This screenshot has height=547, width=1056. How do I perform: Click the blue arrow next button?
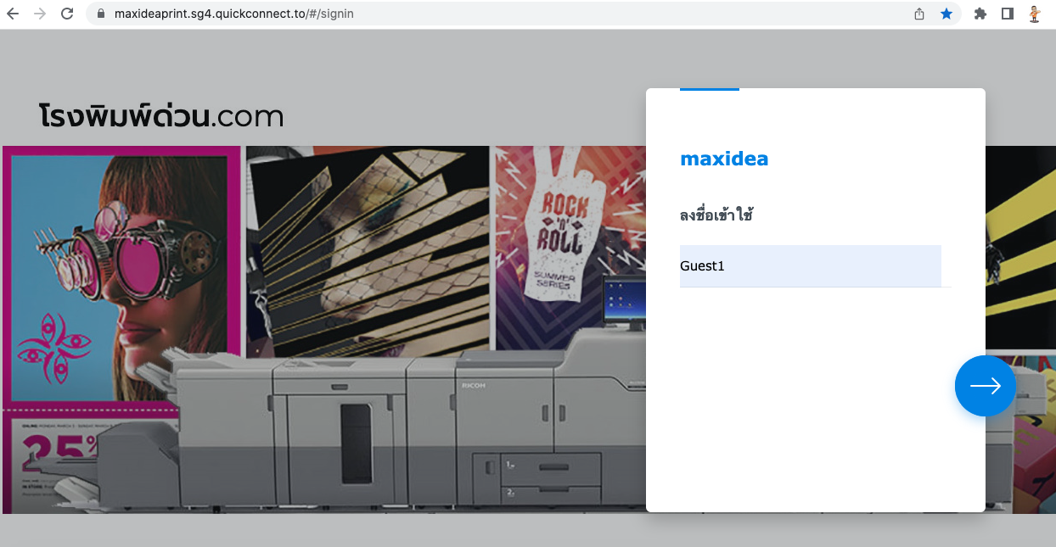985,386
